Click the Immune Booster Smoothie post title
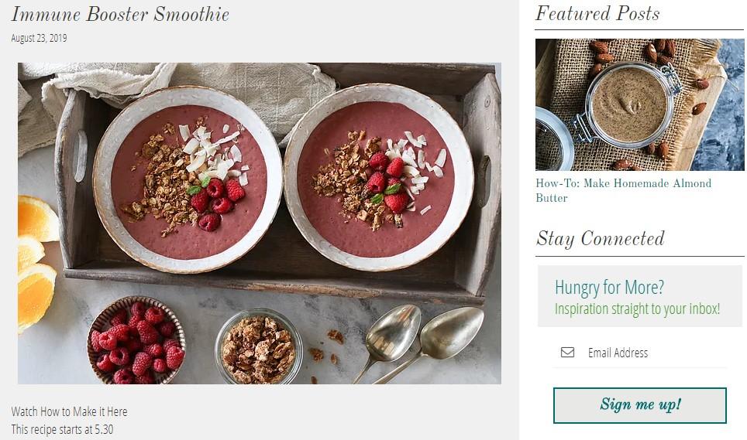The image size is (747, 440). 120,14
